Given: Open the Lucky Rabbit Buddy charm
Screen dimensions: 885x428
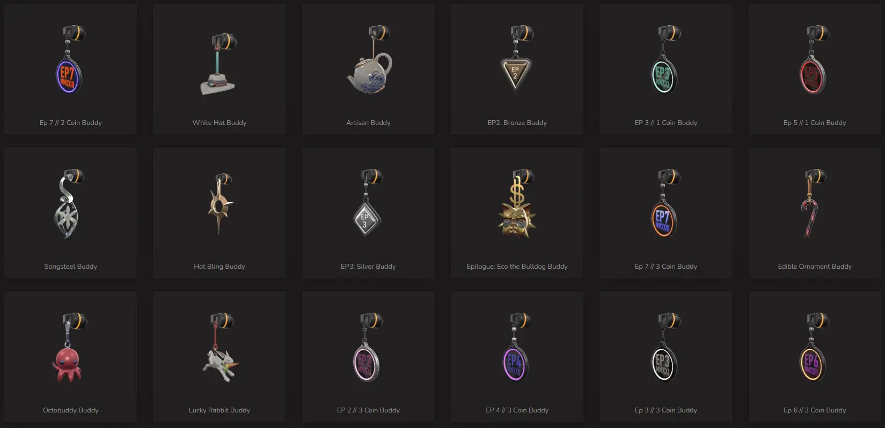Looking at the screenshot, I should pos(220,356).
